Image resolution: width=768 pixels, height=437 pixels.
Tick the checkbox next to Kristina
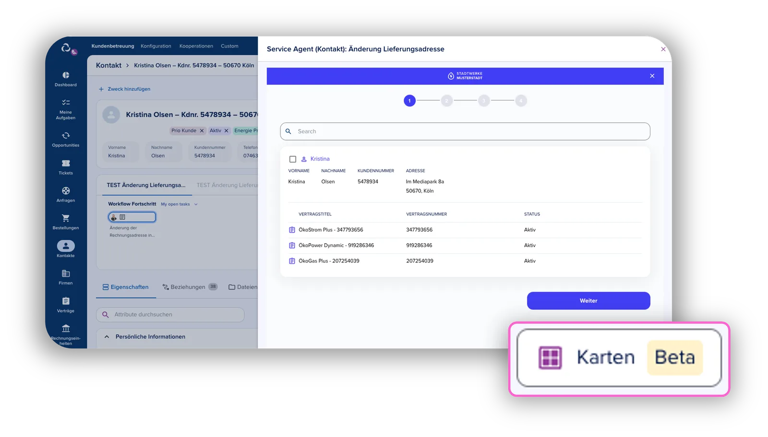tap(293, 159)
